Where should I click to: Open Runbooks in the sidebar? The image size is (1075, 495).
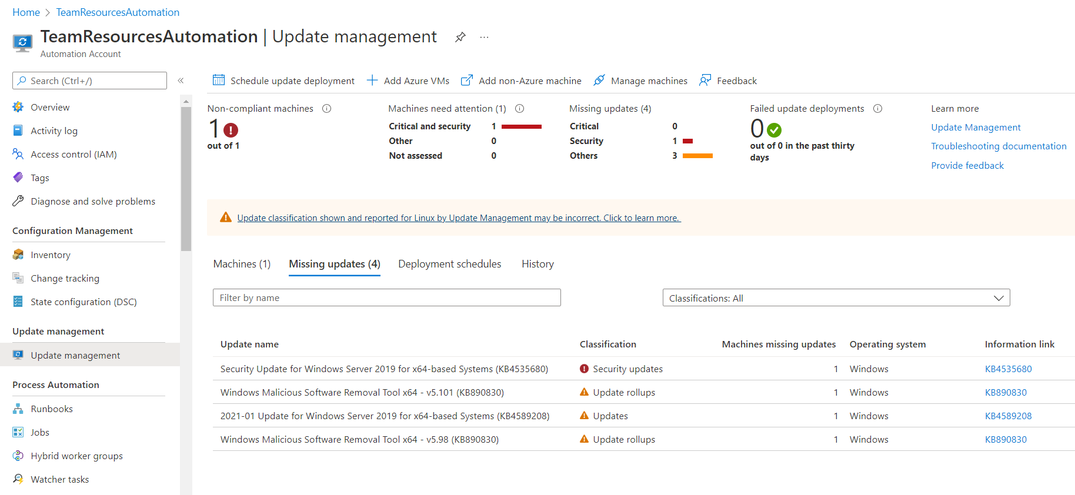[x=52, y=409]
